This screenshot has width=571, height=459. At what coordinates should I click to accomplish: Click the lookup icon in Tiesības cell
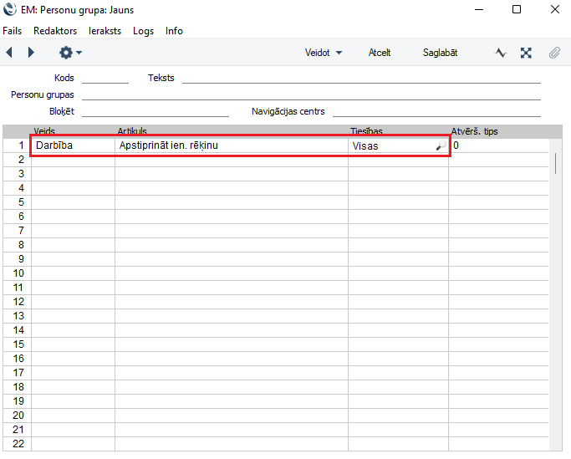coord(440,146)
